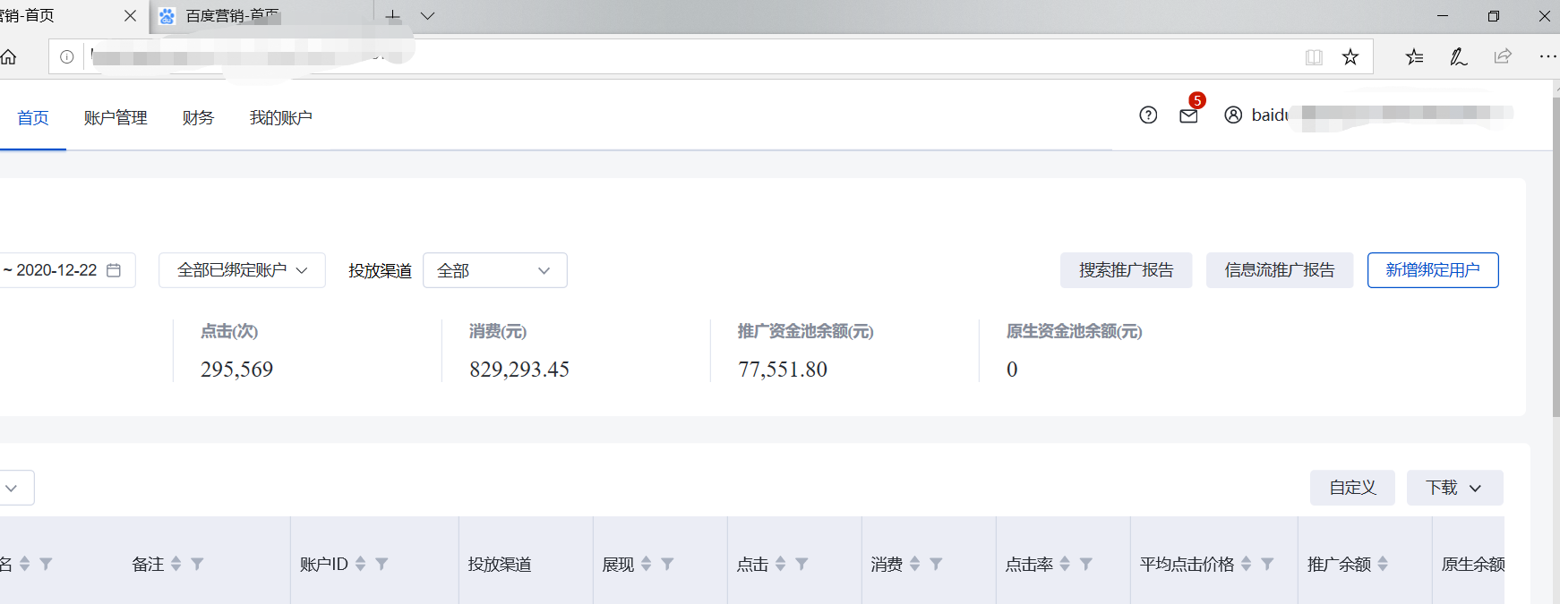Add page to favorites with star icon
The image size is (1560, 604).
1350,57
